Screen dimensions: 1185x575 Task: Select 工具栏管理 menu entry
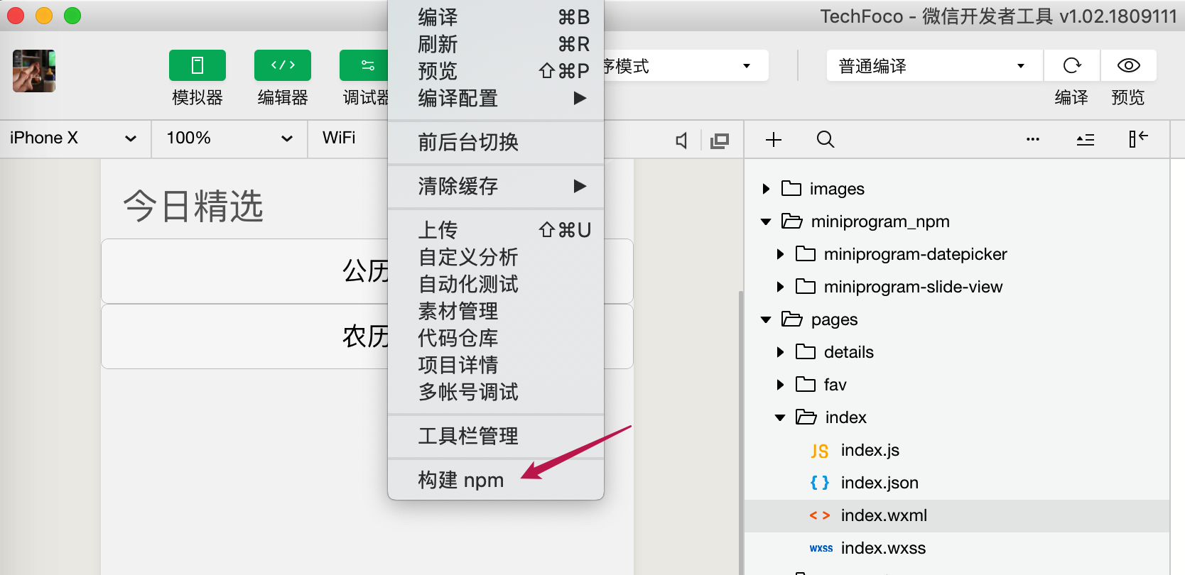[496, 436]
